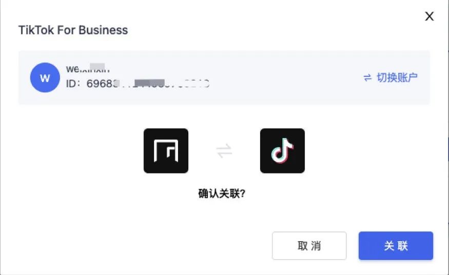Click the gray swap arrows between logos
Viewport: 449px width, 275px height.
click(224, 151)
